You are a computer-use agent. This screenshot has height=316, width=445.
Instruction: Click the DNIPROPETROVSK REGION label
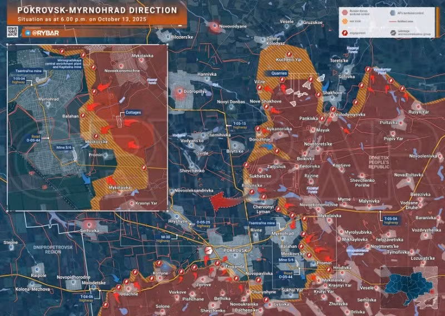53,250
